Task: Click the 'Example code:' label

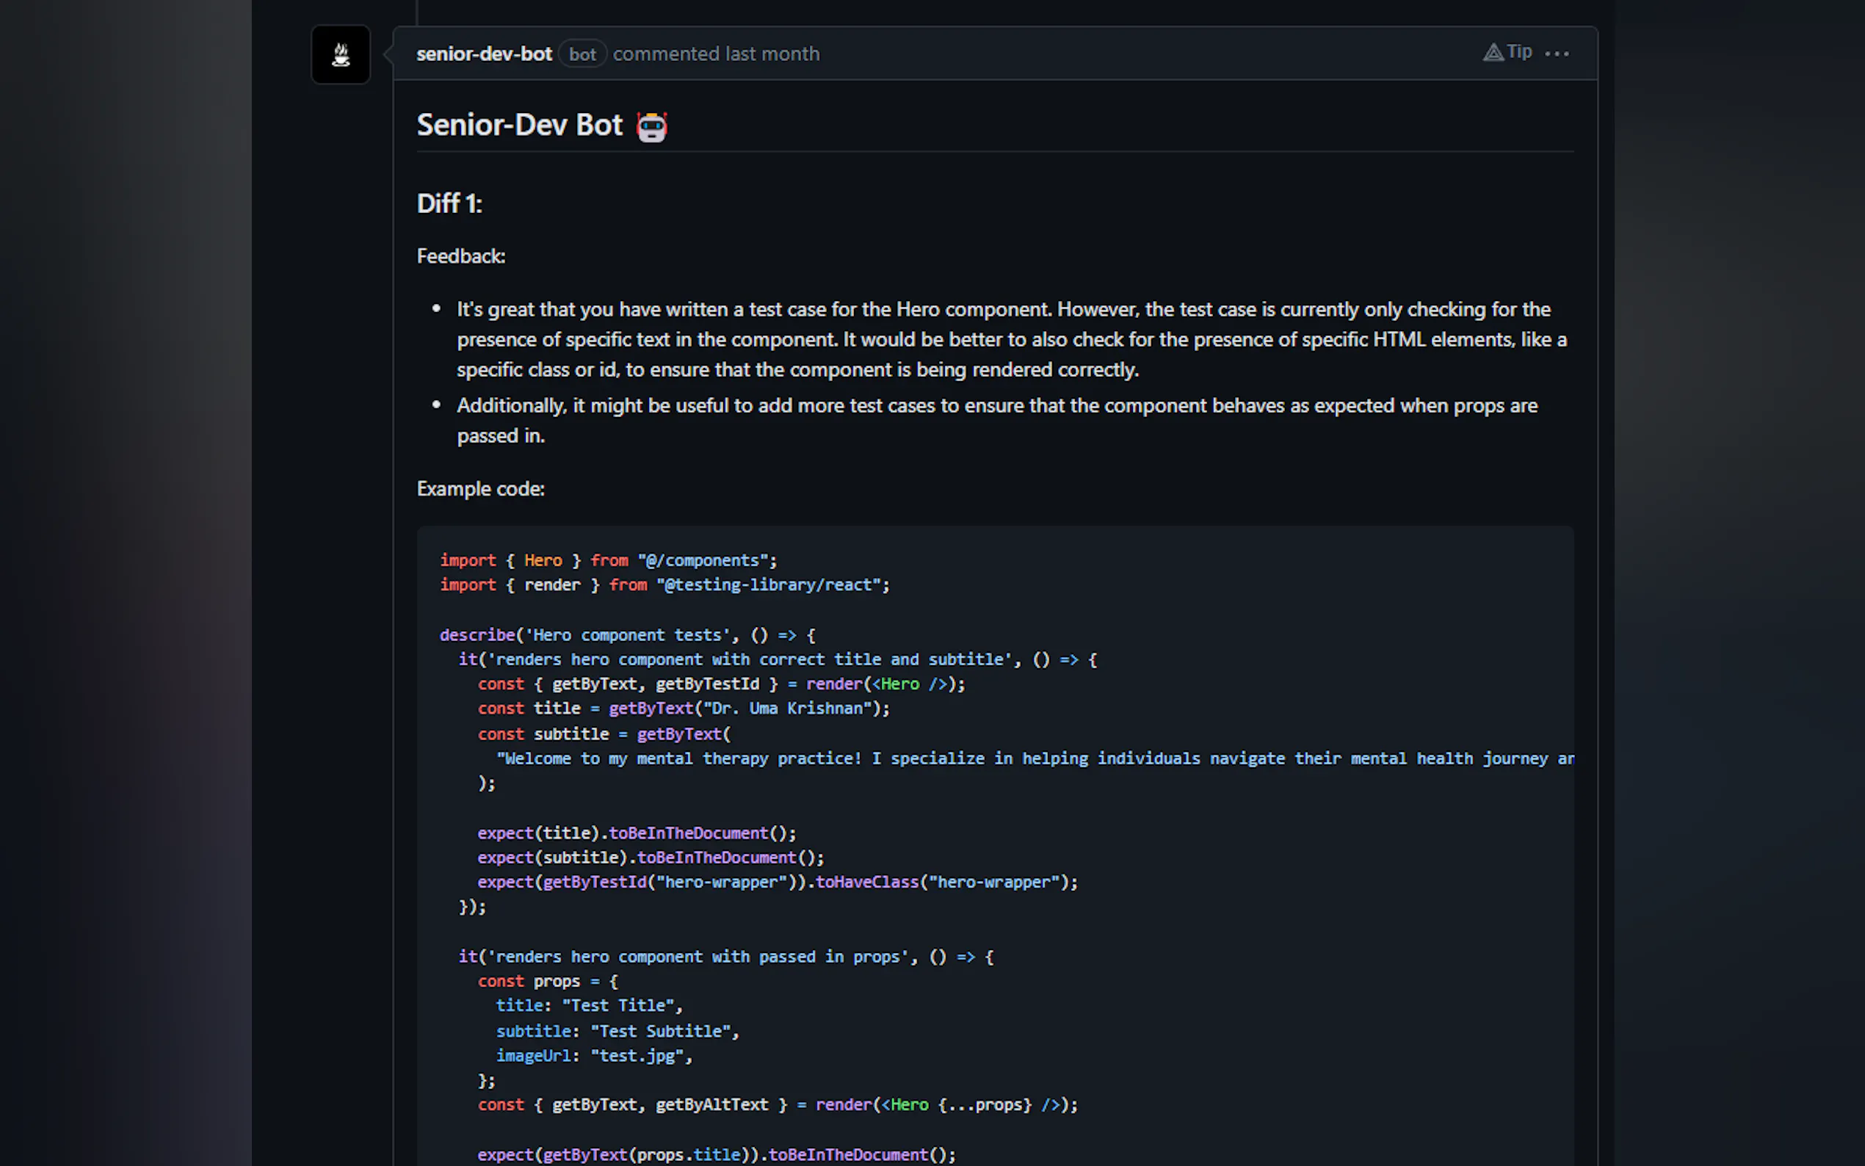Action: [480, 489]
